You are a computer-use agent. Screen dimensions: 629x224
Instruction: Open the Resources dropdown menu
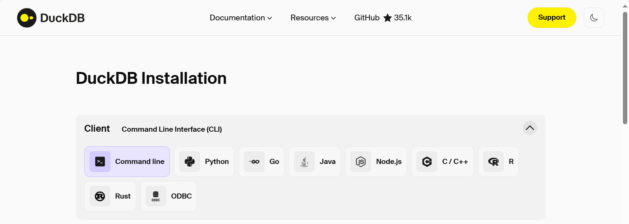(x=313, y=18)
